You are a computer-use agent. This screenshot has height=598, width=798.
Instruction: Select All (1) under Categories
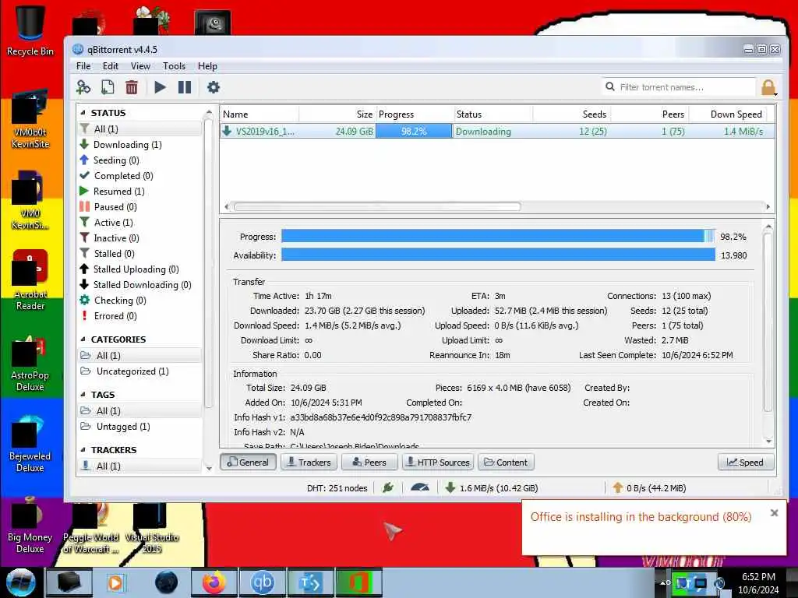[140, 355]
